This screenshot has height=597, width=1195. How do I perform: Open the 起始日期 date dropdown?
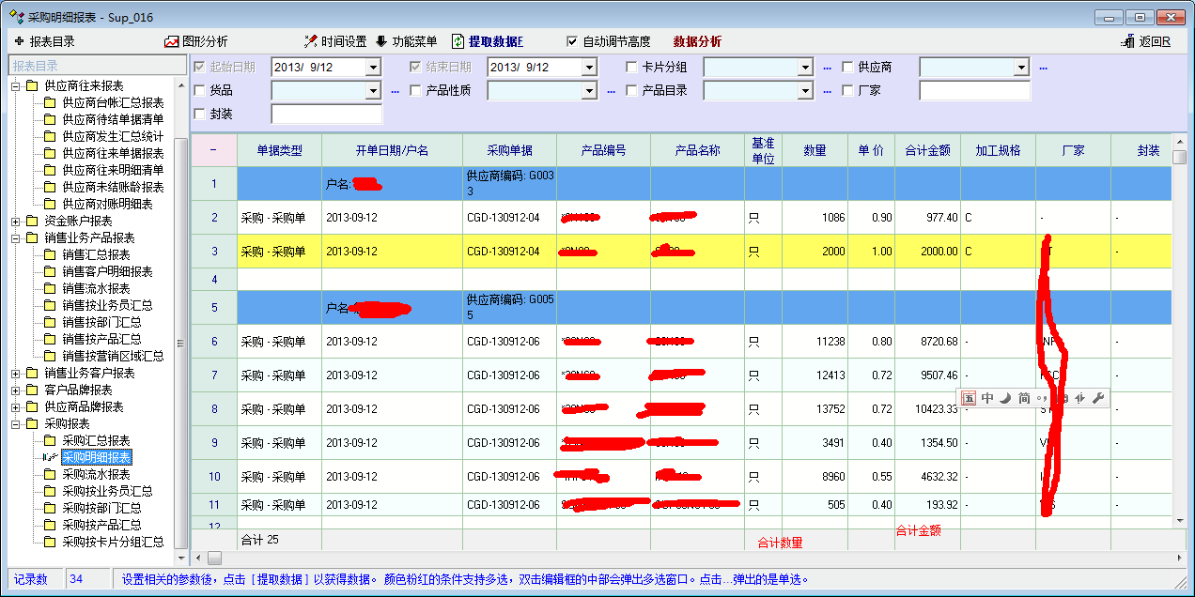point(373,68)
